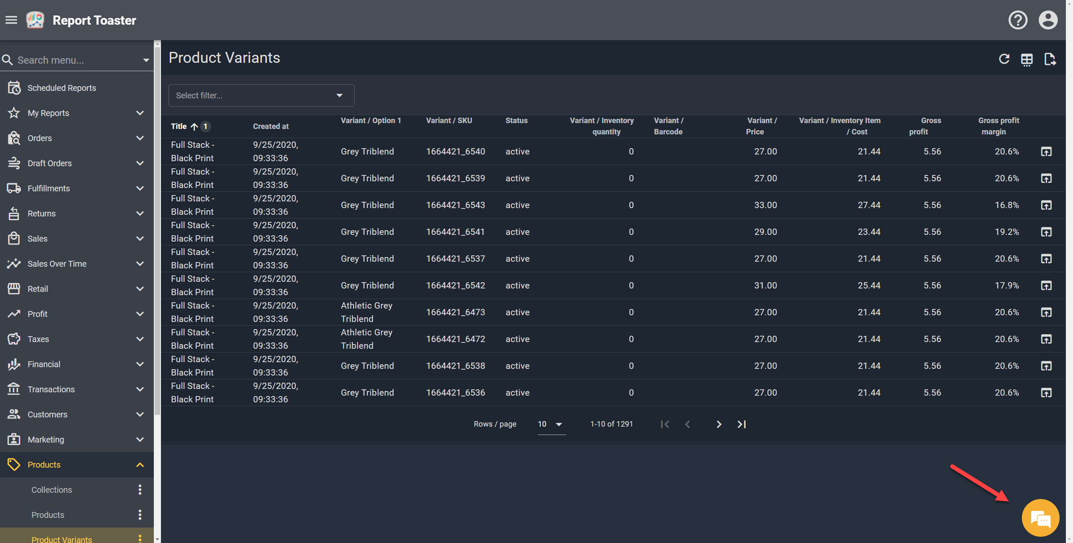Jump to the last page arrow

point(741,424)
